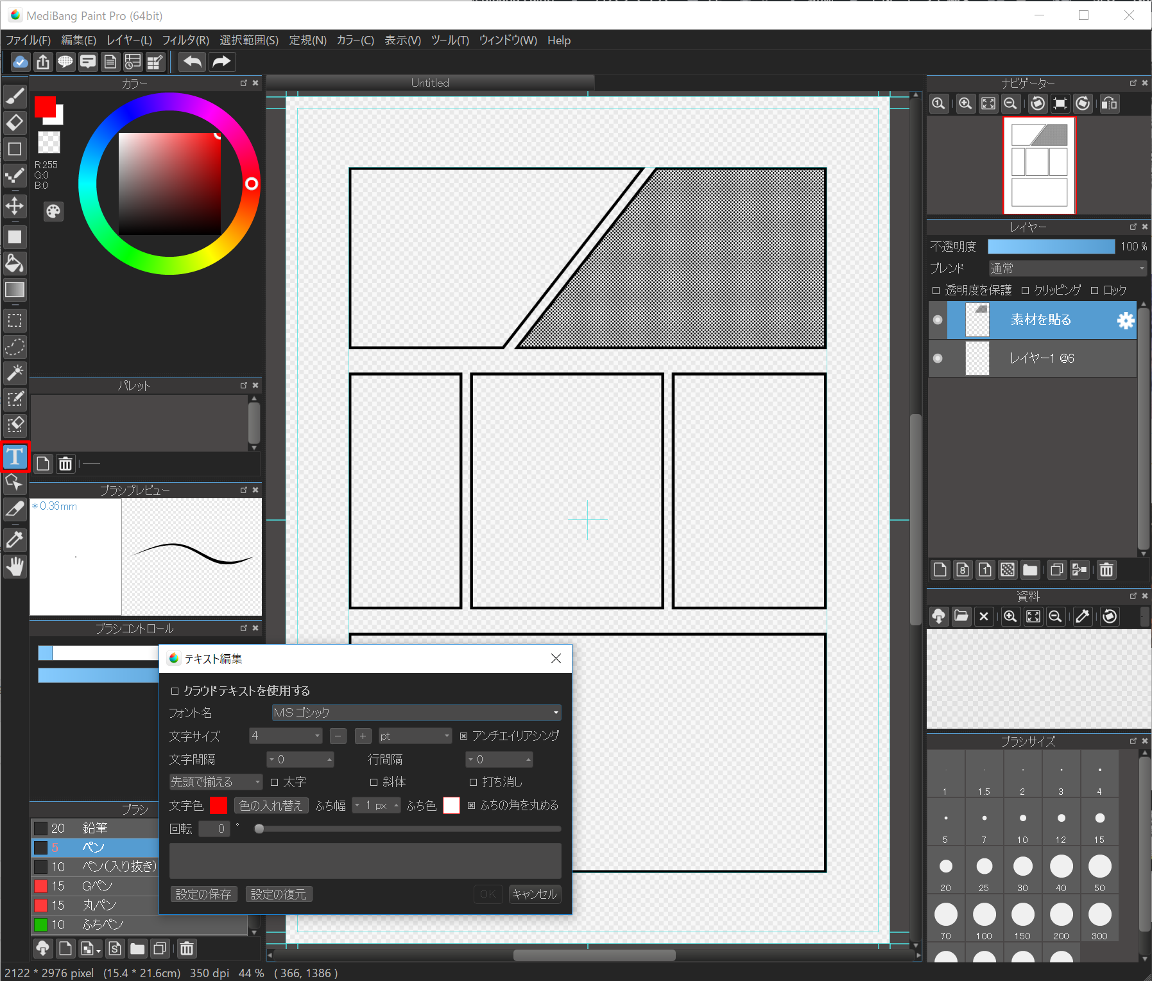Image resolution: width=1152 pixels, height=981 pixels.
Task: Delete layer using trash icon in Layers panel
Action: (x=1106, y=569)
